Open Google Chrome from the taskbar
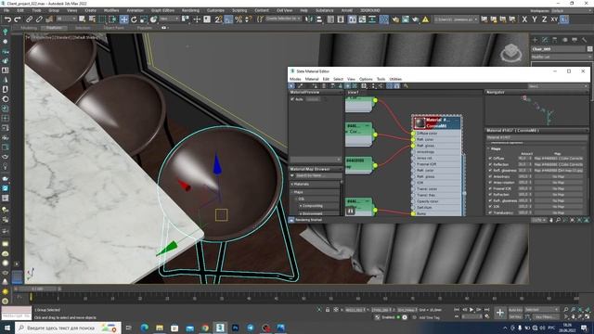This screenshot has width=594, height=334. pyautogui.click(x=205, y=328)
